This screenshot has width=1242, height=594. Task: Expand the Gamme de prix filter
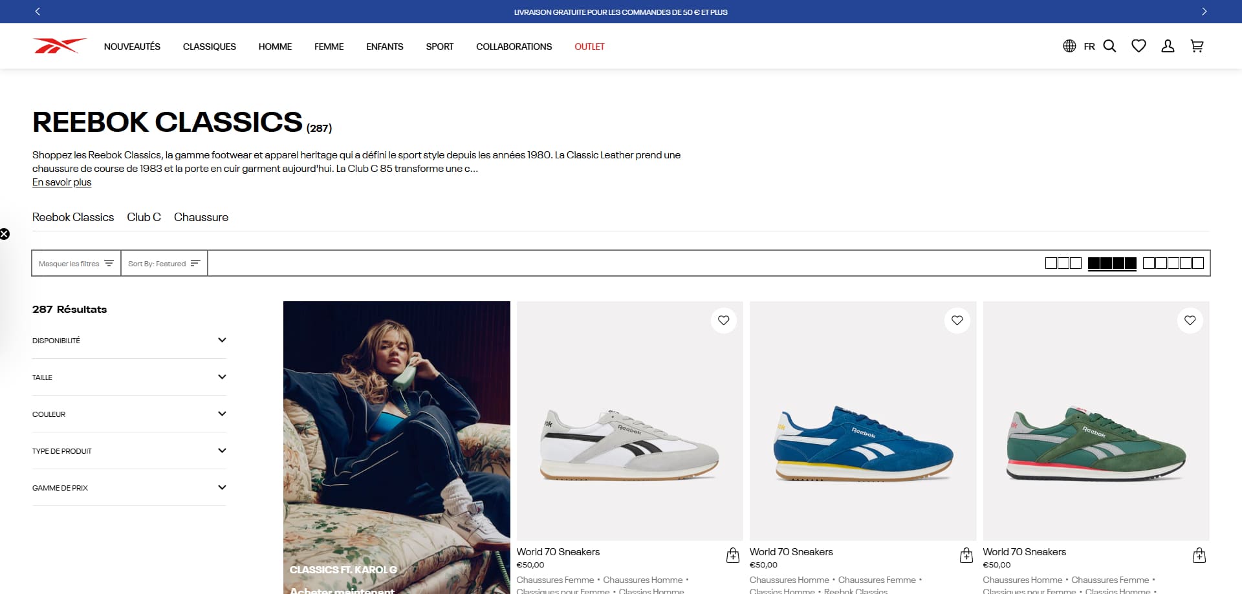tap(129, 488)
